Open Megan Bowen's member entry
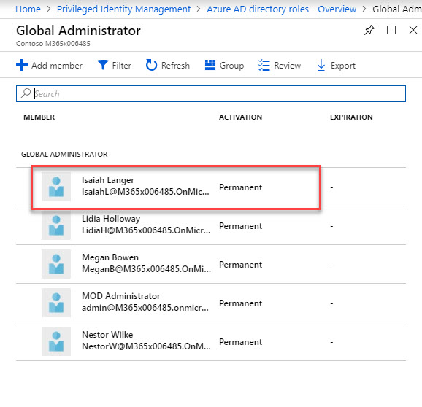The height and width of the screenshot is (407, 422). coord(211,264)
